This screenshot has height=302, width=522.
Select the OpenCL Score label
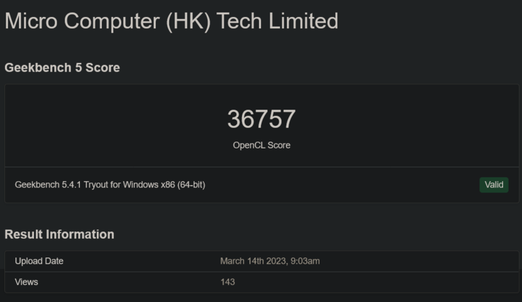pyautogui.click(x=261, y=145)
